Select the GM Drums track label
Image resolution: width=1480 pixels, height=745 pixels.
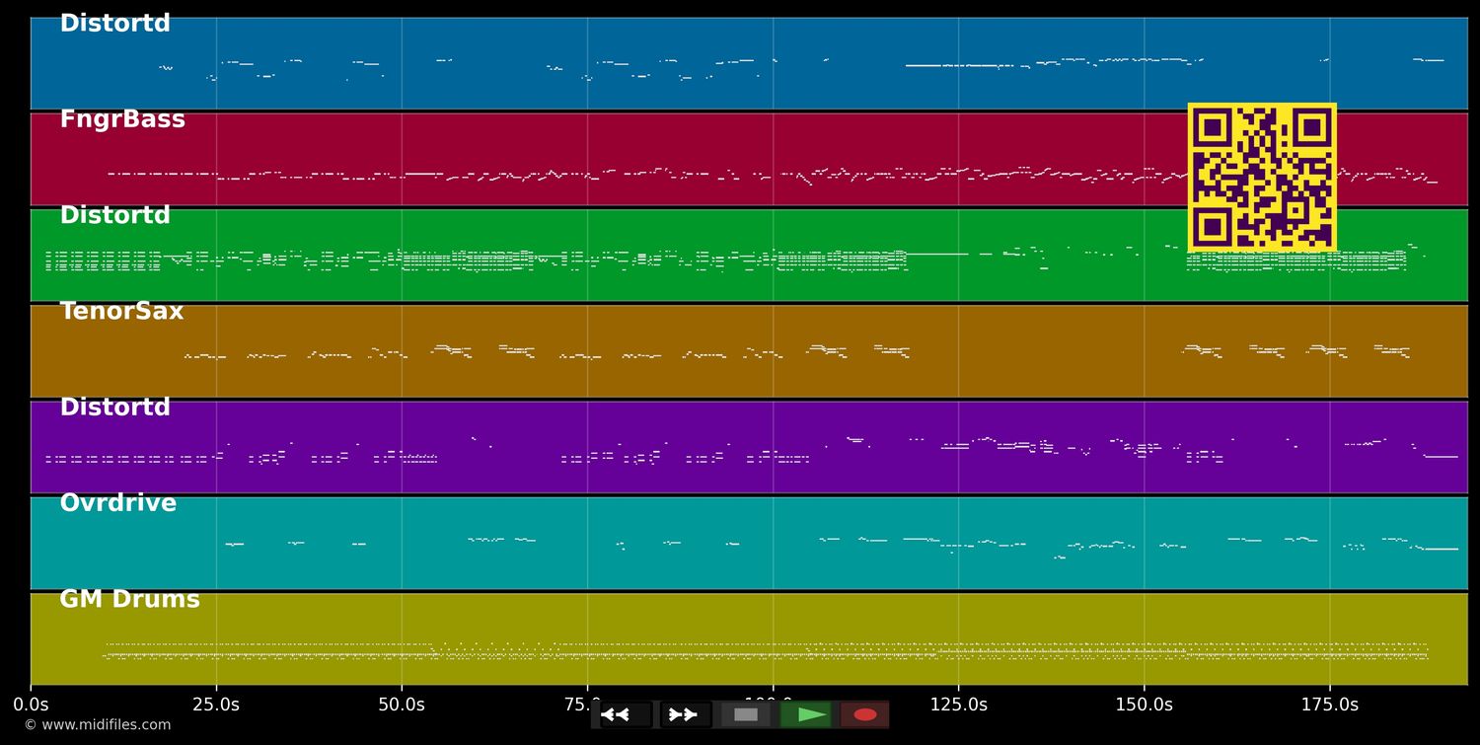(x=129, y=600)
